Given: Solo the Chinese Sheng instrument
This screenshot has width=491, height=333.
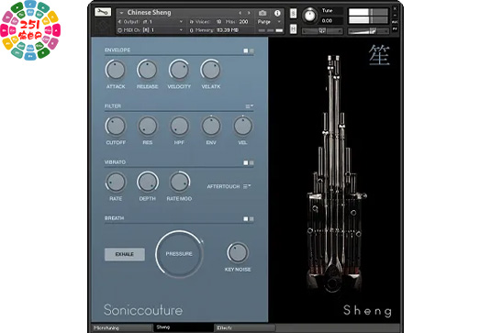Looking at the screenshot, I should 293,13.
